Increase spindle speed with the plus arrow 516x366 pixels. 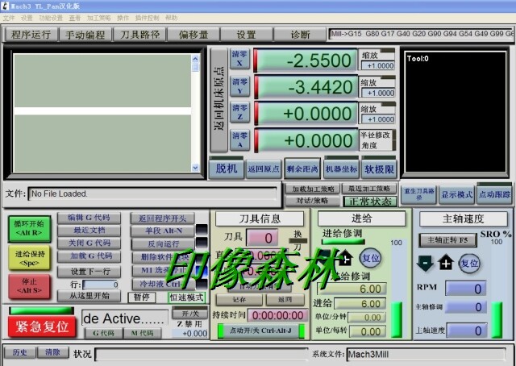coord(446,263)
